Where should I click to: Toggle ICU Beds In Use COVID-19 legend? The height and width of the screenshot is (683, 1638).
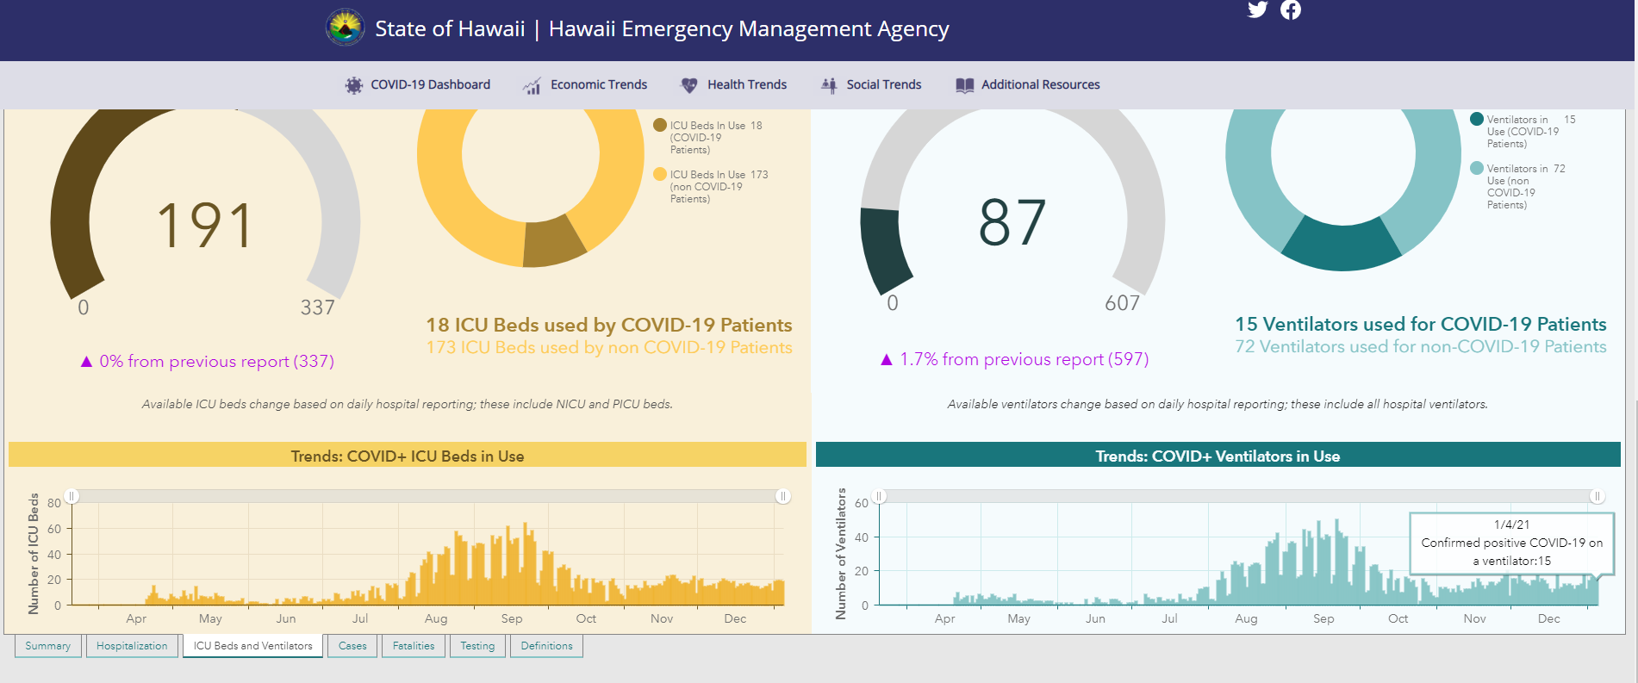(708, 137)
